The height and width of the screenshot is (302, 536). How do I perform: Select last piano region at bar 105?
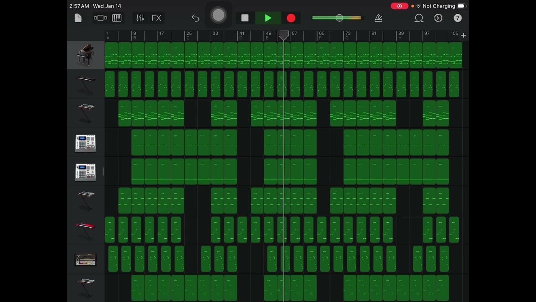[x=456, y=55]
